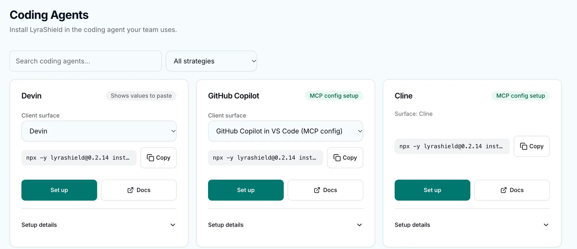Click the Install LyraShield subtitle text
Image resolution: width=577 pixels, height=249 pixels.
coord(93,30)
